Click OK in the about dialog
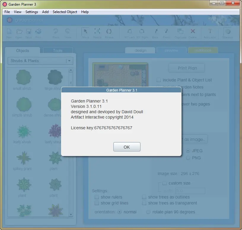This screenshot has height=230, width=242. [x=127, y=147]
